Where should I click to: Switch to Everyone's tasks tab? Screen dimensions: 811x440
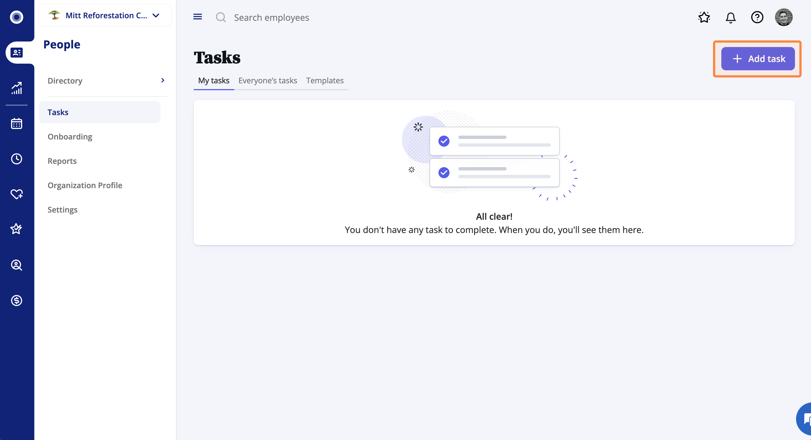click(268, 81)
